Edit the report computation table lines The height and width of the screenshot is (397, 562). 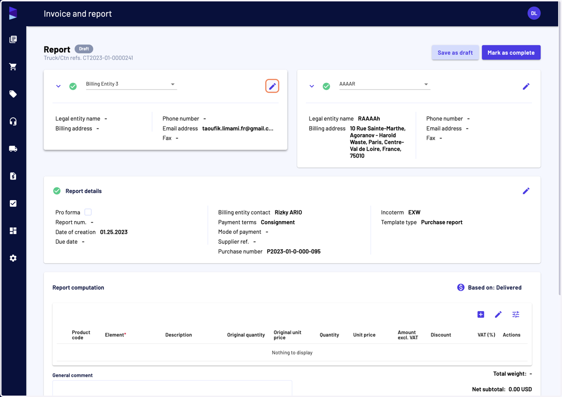[498, 315]
